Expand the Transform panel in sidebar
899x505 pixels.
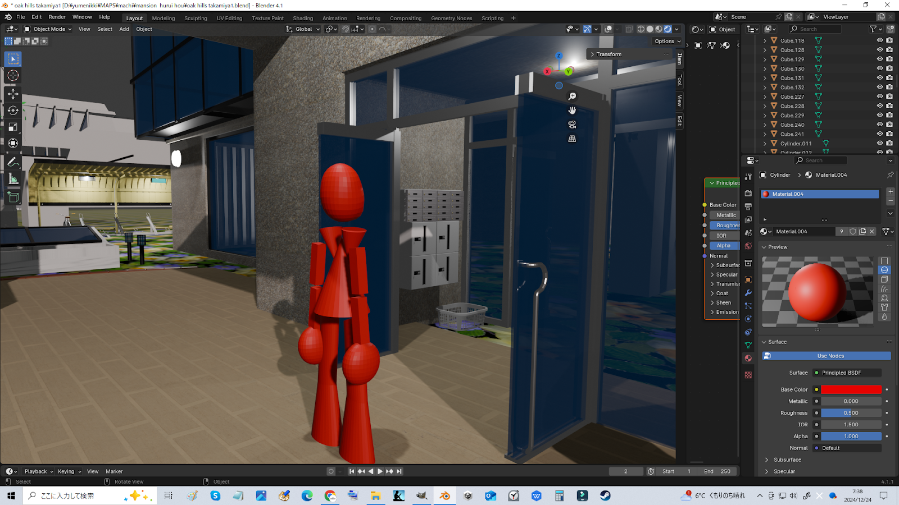(x=609, y=54)
